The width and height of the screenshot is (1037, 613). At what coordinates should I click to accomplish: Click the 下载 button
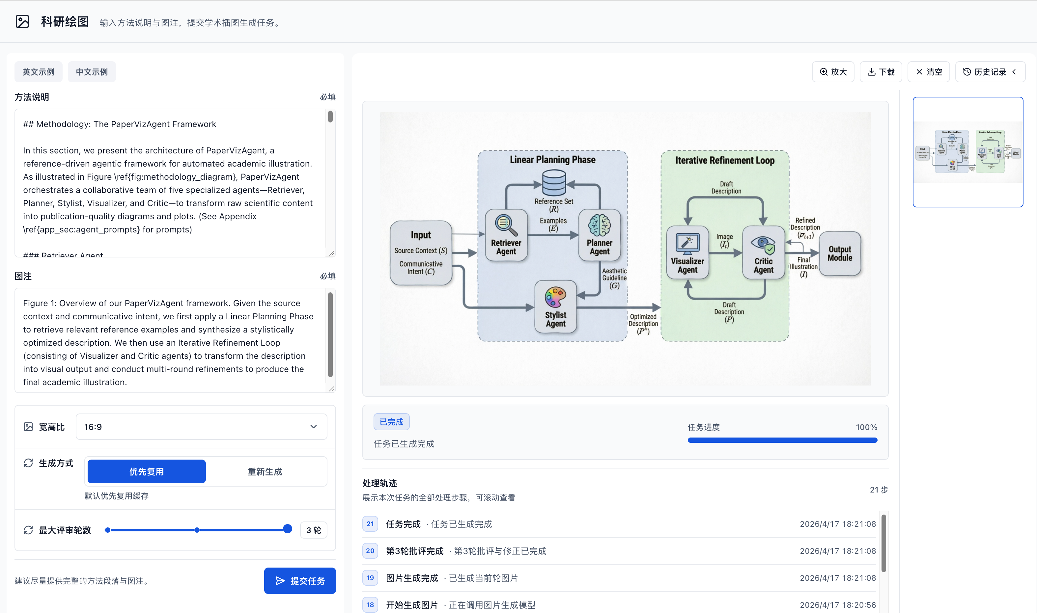(881, 72)
